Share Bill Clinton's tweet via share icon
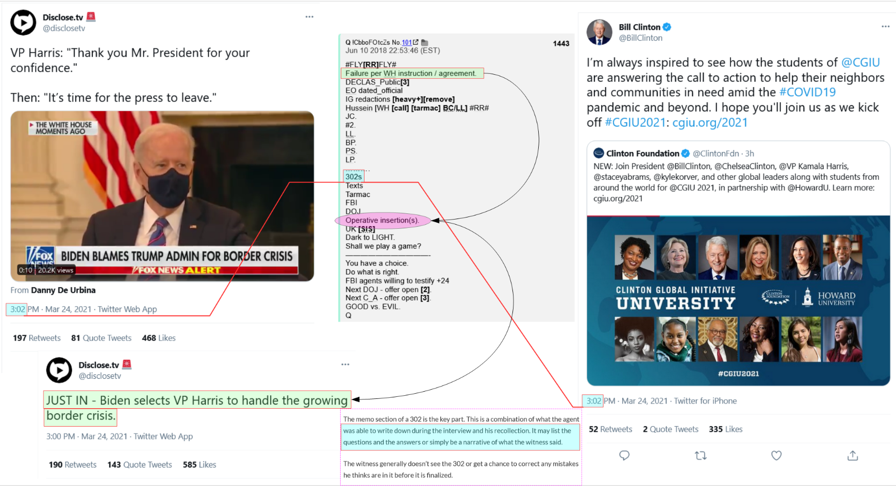This screenshot has width=896, height=486. 853,456
